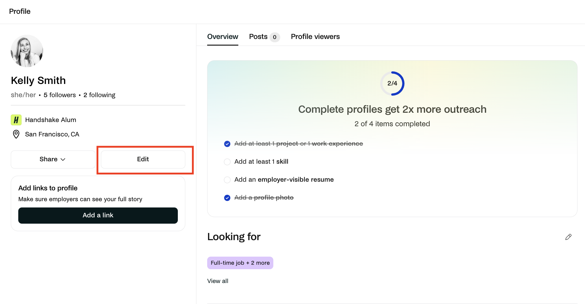Click the location pin icon
The width and height of the screenshot is (585, 304).
tap(16, 134)
